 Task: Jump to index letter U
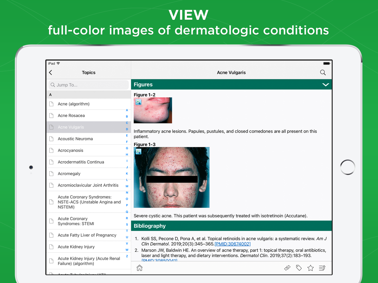[127, 237]
